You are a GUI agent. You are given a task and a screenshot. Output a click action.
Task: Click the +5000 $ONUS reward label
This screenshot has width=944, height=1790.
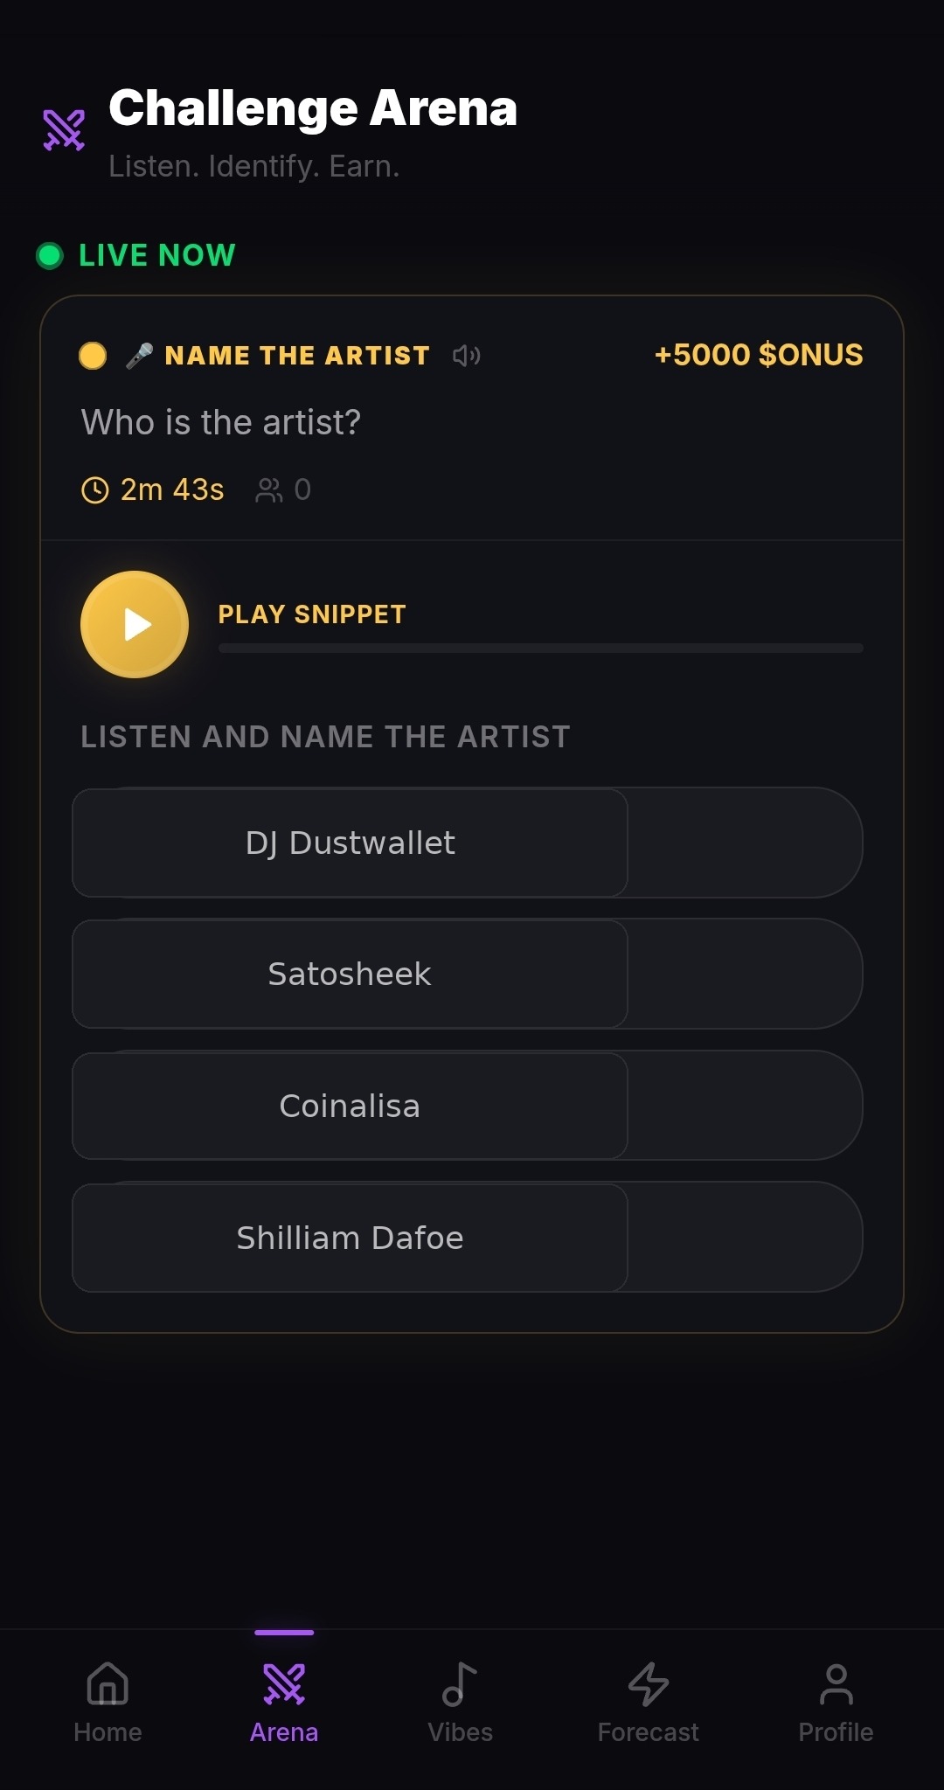click(758, 355)
